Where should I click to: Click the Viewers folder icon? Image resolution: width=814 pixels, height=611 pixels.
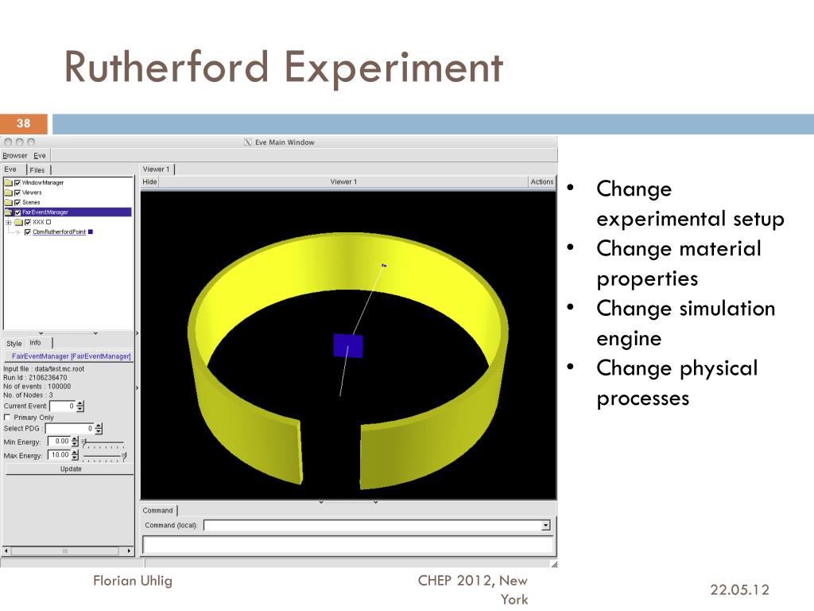[x=8, y=193]
